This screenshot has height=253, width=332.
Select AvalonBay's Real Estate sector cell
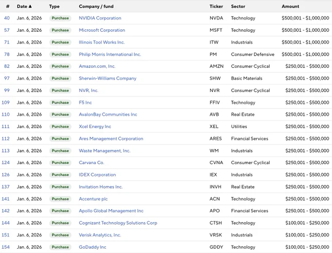(243, 114)
